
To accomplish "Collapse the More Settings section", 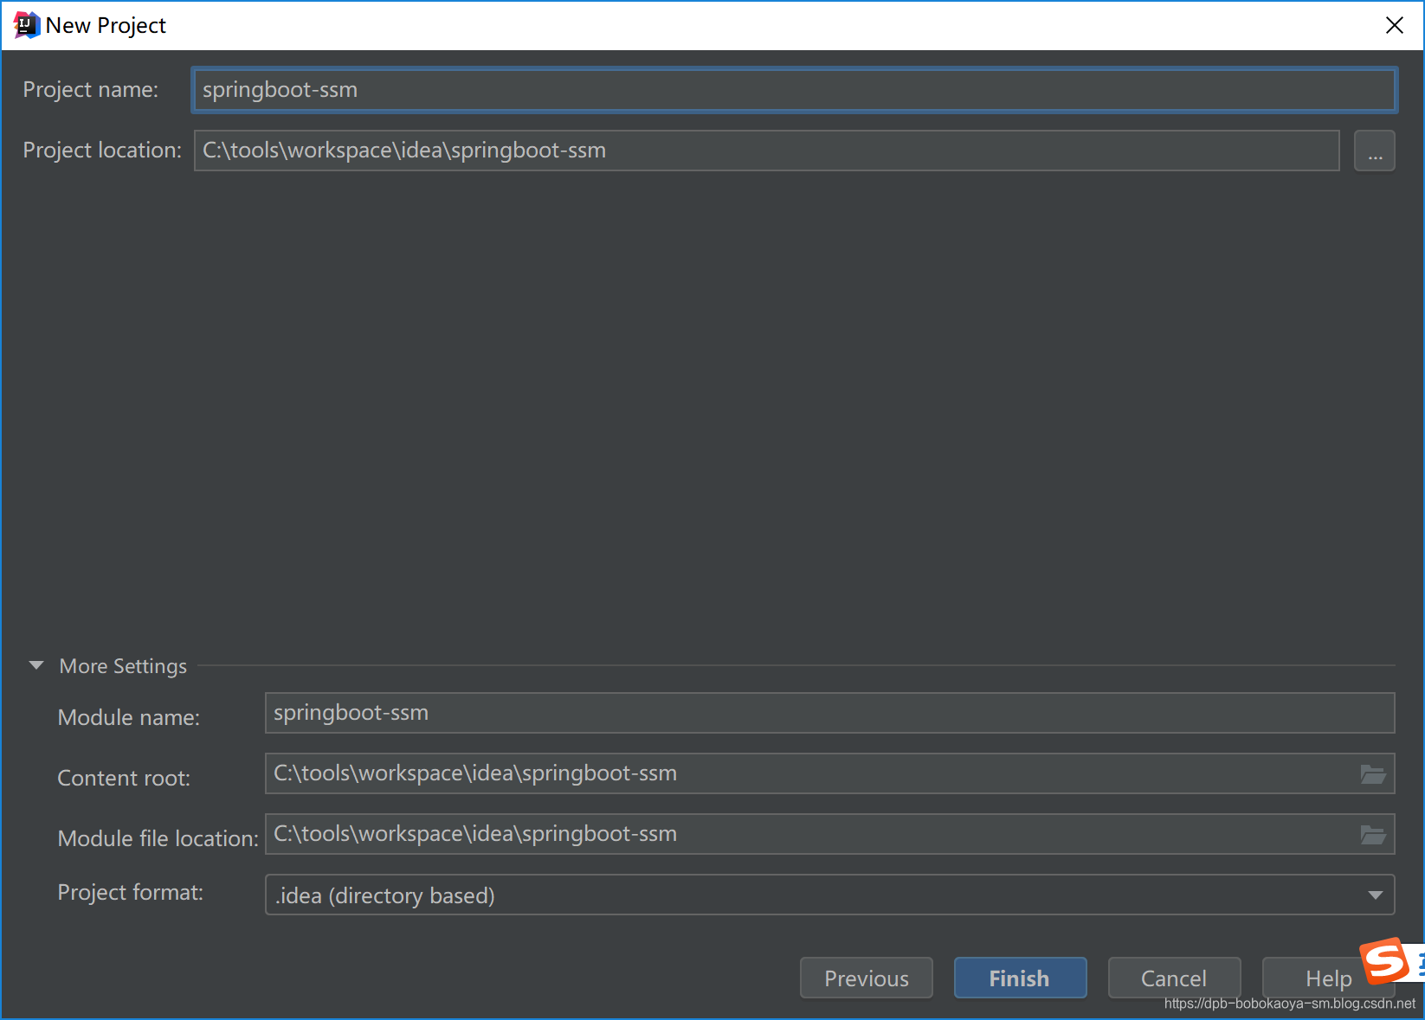I will 36,665.
